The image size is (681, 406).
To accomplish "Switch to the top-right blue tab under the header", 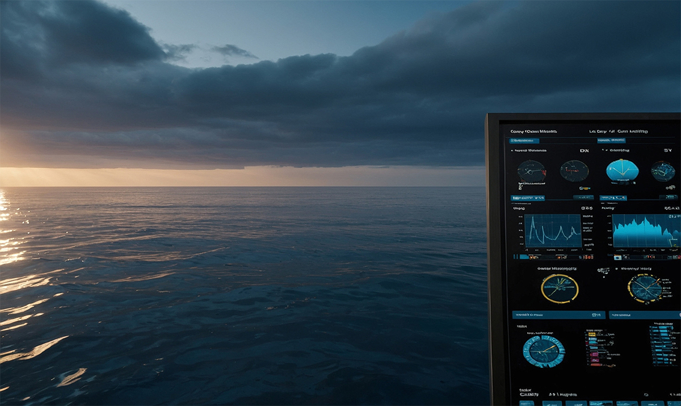I will pos(611,140).
